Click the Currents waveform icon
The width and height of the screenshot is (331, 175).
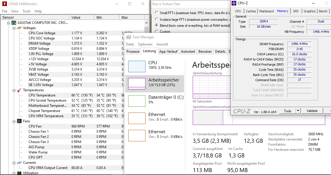(19, 163)
